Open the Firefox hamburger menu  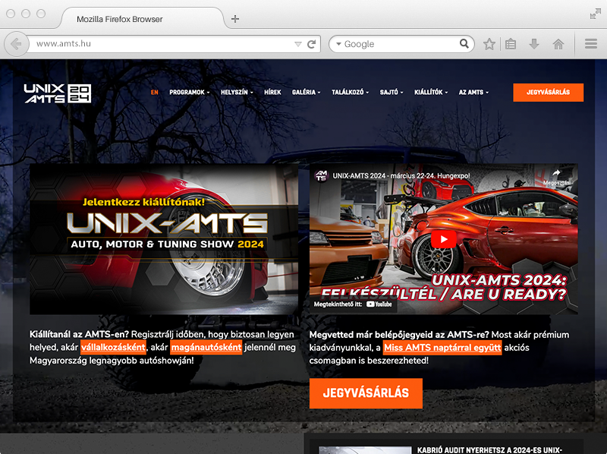(591, 44)
